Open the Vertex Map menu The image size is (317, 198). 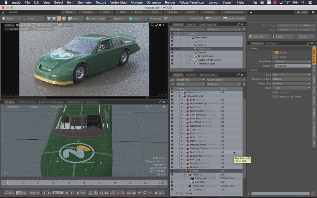(118, 3)
